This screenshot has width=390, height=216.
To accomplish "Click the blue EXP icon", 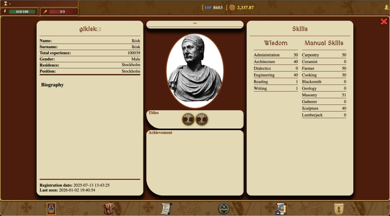I will pos(208,8).
